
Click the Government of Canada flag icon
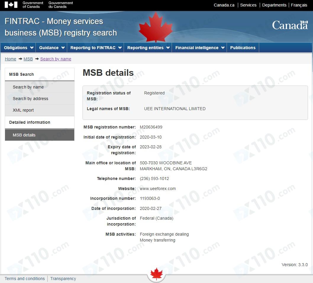coord(11,5)
